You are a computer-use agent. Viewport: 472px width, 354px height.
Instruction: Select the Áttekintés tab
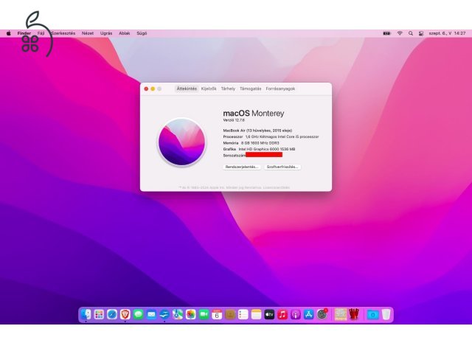187,88
